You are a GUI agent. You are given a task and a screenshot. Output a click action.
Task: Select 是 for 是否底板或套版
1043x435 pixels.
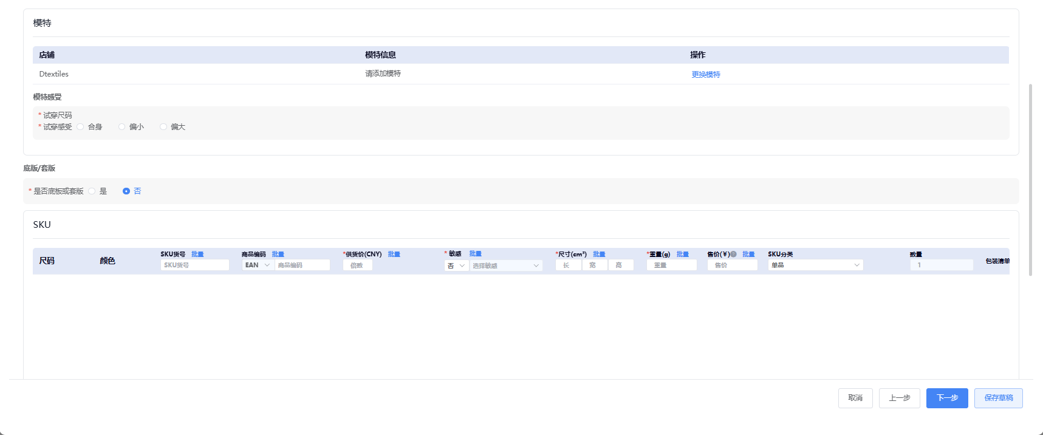[x=92, y=191]
